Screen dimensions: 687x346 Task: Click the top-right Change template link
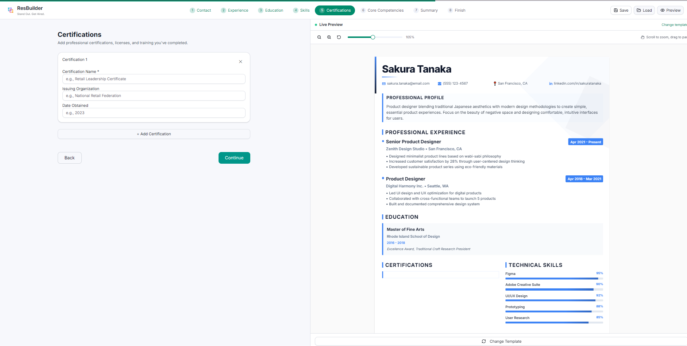click(x=674, y=25)
